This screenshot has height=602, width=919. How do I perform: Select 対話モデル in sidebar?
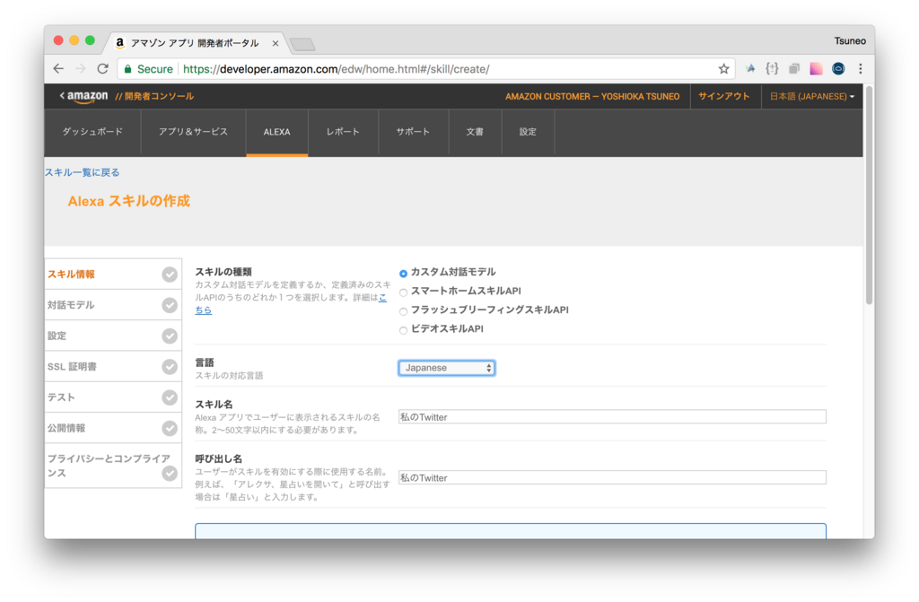[x=112, y=305]
